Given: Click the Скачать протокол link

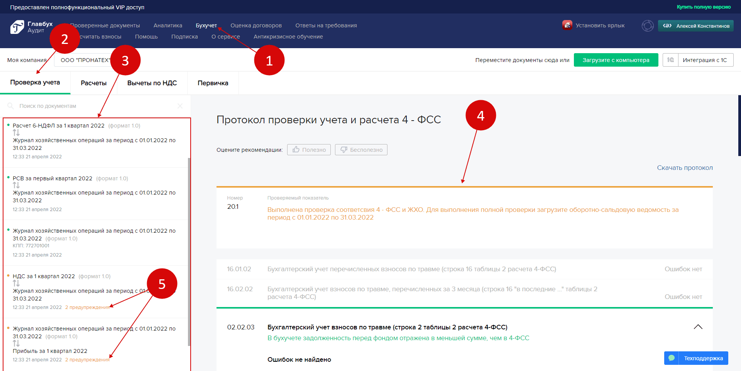Looking at the screenshot, I should click(685, 168).
